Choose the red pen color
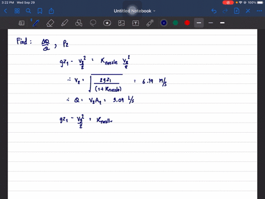 187,23
